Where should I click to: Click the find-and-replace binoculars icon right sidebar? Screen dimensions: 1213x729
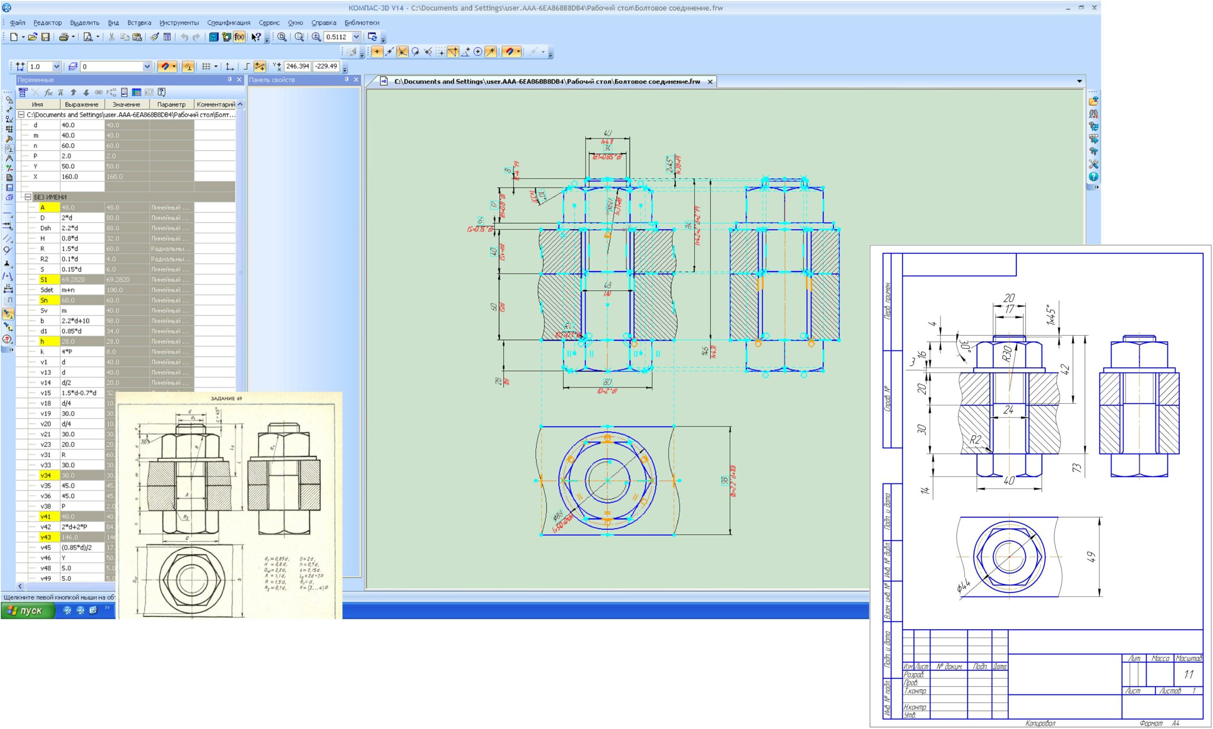click(x=1093, y=114)
